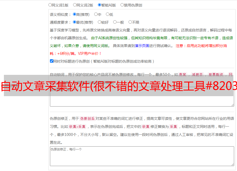Click the 股票配资 example keyword tag
This screenshot has height=171, width=237.
(x=216, y=75)
